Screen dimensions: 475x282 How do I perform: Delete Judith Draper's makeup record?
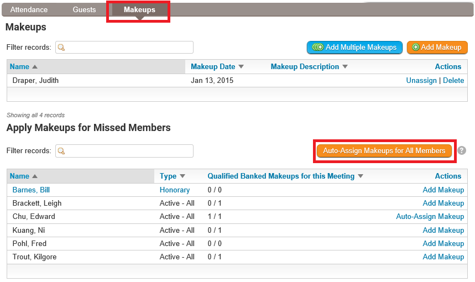(x=453, y=81)
